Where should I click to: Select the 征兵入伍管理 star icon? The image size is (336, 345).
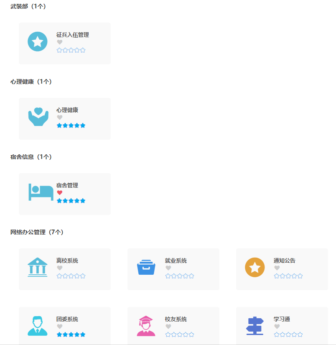(38, 42)
